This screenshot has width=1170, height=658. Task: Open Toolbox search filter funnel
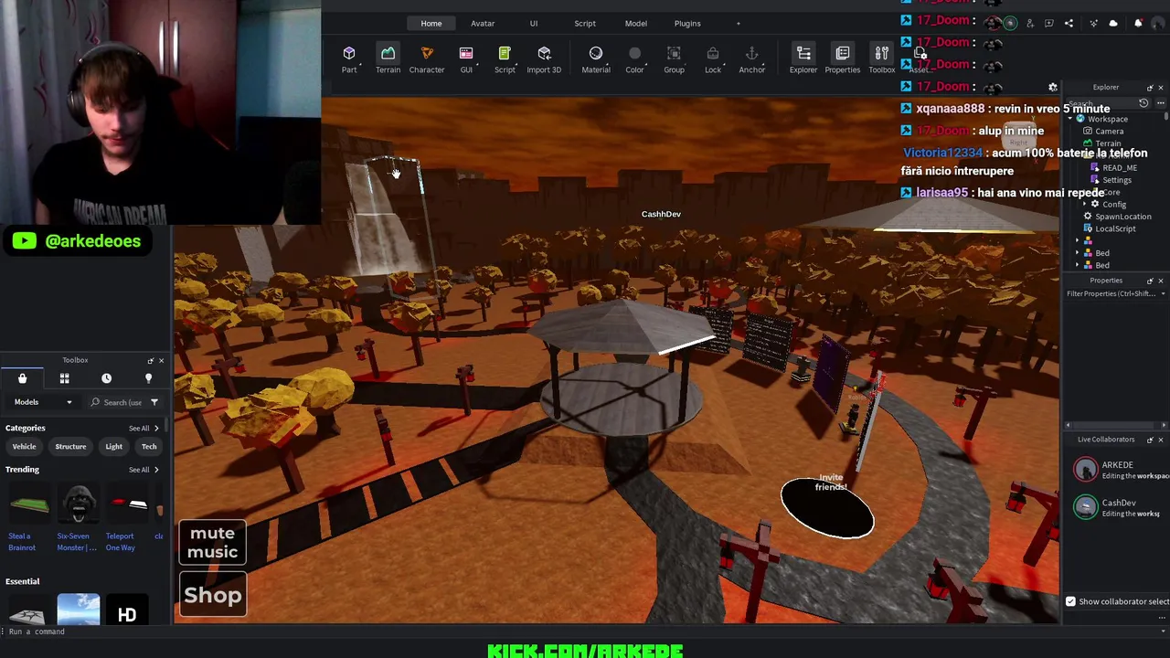point(154,402)
